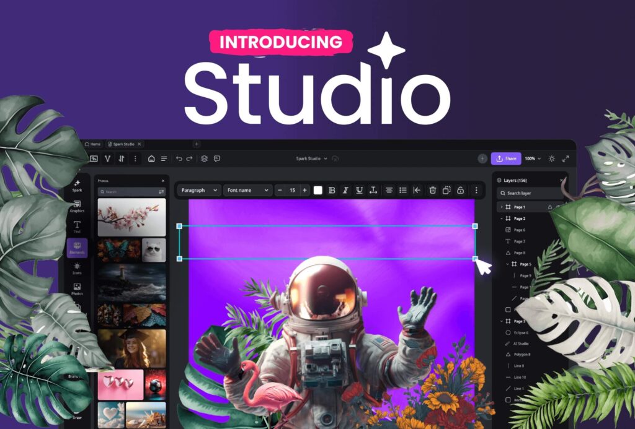Toggle bold formatting on the selected text
This screenshot has height=429, width=635.
point(332,190)
